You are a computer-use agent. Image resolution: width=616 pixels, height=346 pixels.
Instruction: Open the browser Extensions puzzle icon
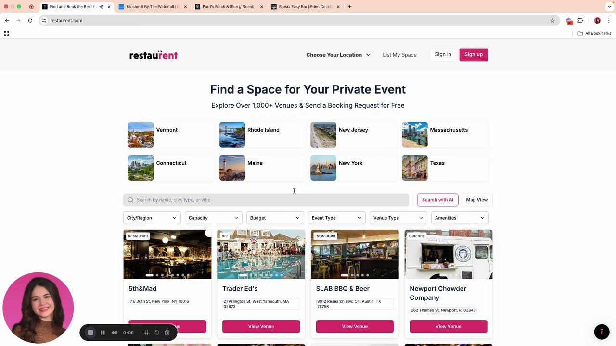point(580,21)
